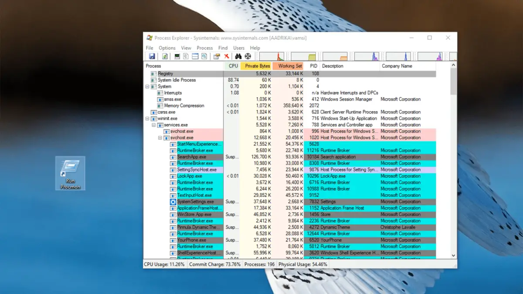Select the SettingSyncHost.exe row
This screenshot has width=523, height=294.
[290, 169]
